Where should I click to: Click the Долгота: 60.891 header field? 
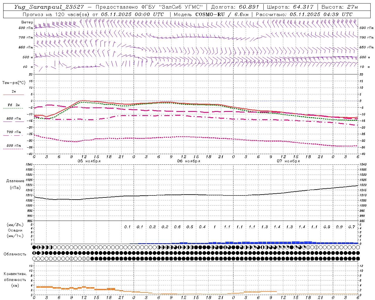coord(235,7)
